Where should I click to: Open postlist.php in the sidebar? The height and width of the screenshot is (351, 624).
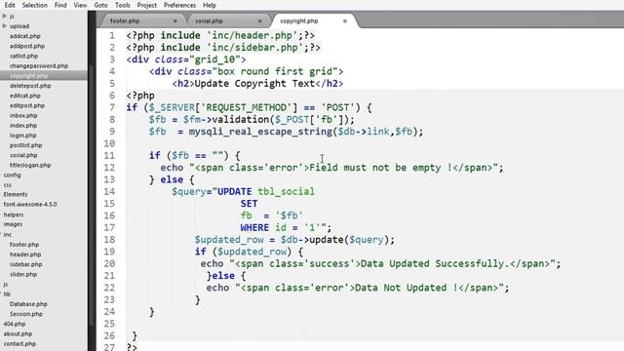pos(26,145)
